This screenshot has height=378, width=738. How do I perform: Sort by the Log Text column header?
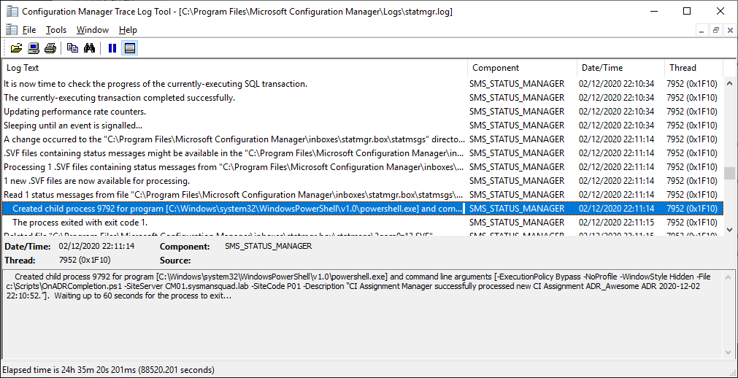(x=234, y=68)
